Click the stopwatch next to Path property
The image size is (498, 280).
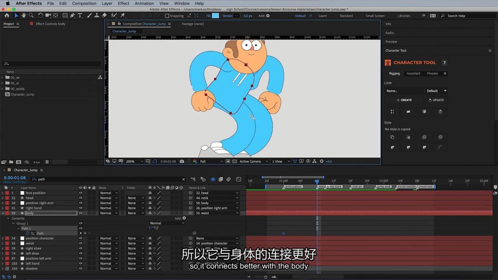point(28,233)
